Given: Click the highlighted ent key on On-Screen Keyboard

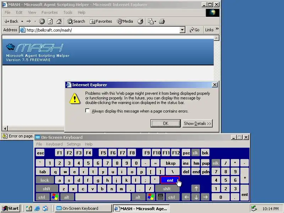Looking at the screenshot, I should coord(170,180).
